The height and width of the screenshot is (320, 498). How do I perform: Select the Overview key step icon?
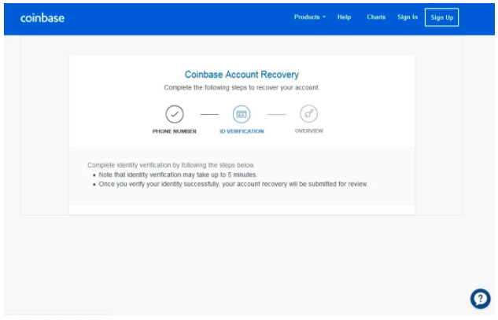tap(308, 114)
